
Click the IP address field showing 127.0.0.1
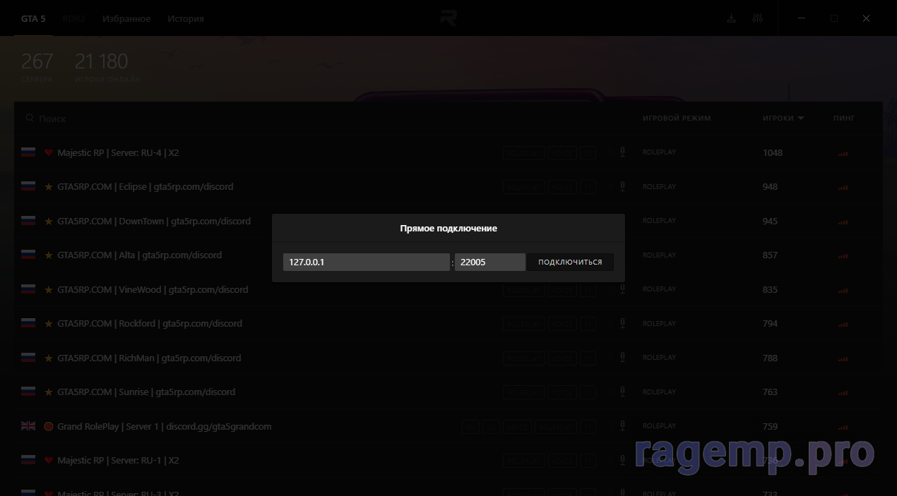click(367, 262)
